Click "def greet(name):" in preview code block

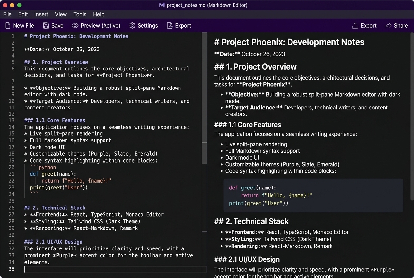tap(253, 188)
